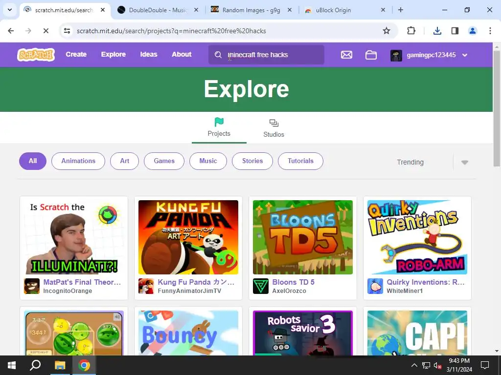The height and width of the screenshot is (375, 501).
Task: Click Ideas in the Scratch navbar
Action: (x=149, y=55)
